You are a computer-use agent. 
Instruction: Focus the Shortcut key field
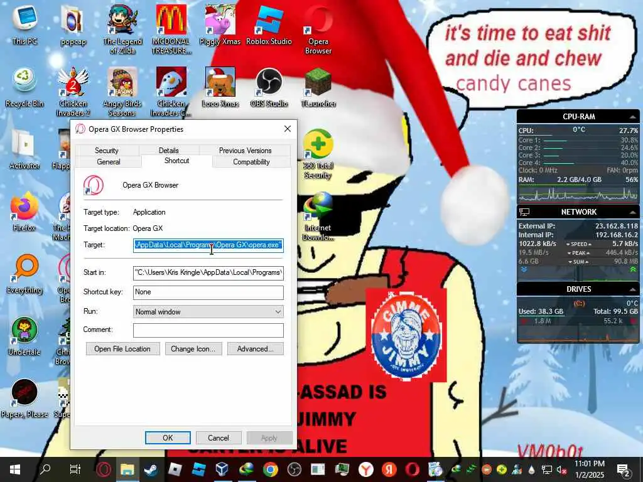click(208, 292)
